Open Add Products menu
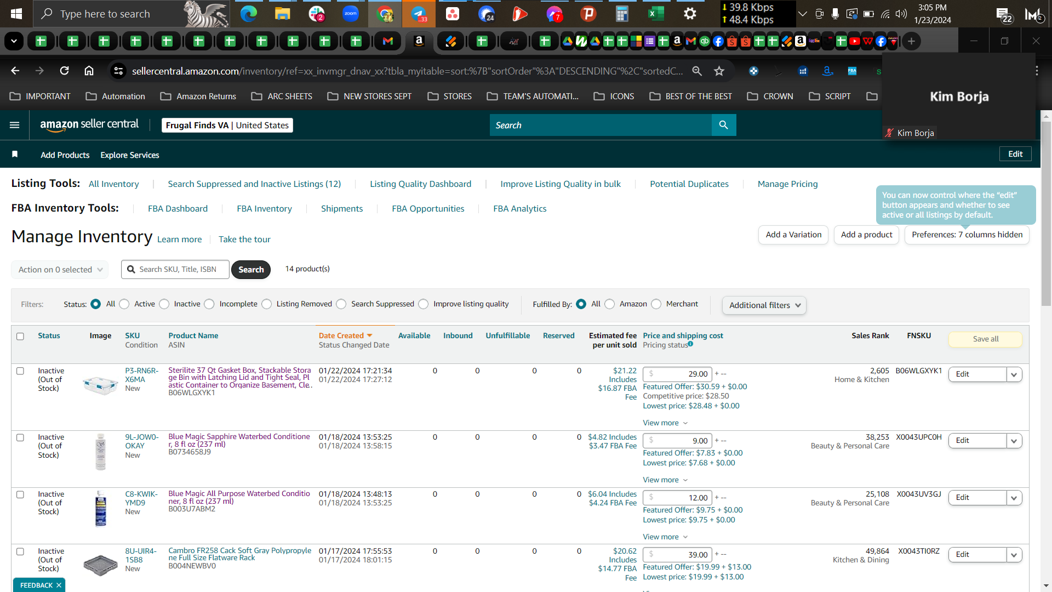This screenshot has height=592, width=1052. click(x=65, y=155)
